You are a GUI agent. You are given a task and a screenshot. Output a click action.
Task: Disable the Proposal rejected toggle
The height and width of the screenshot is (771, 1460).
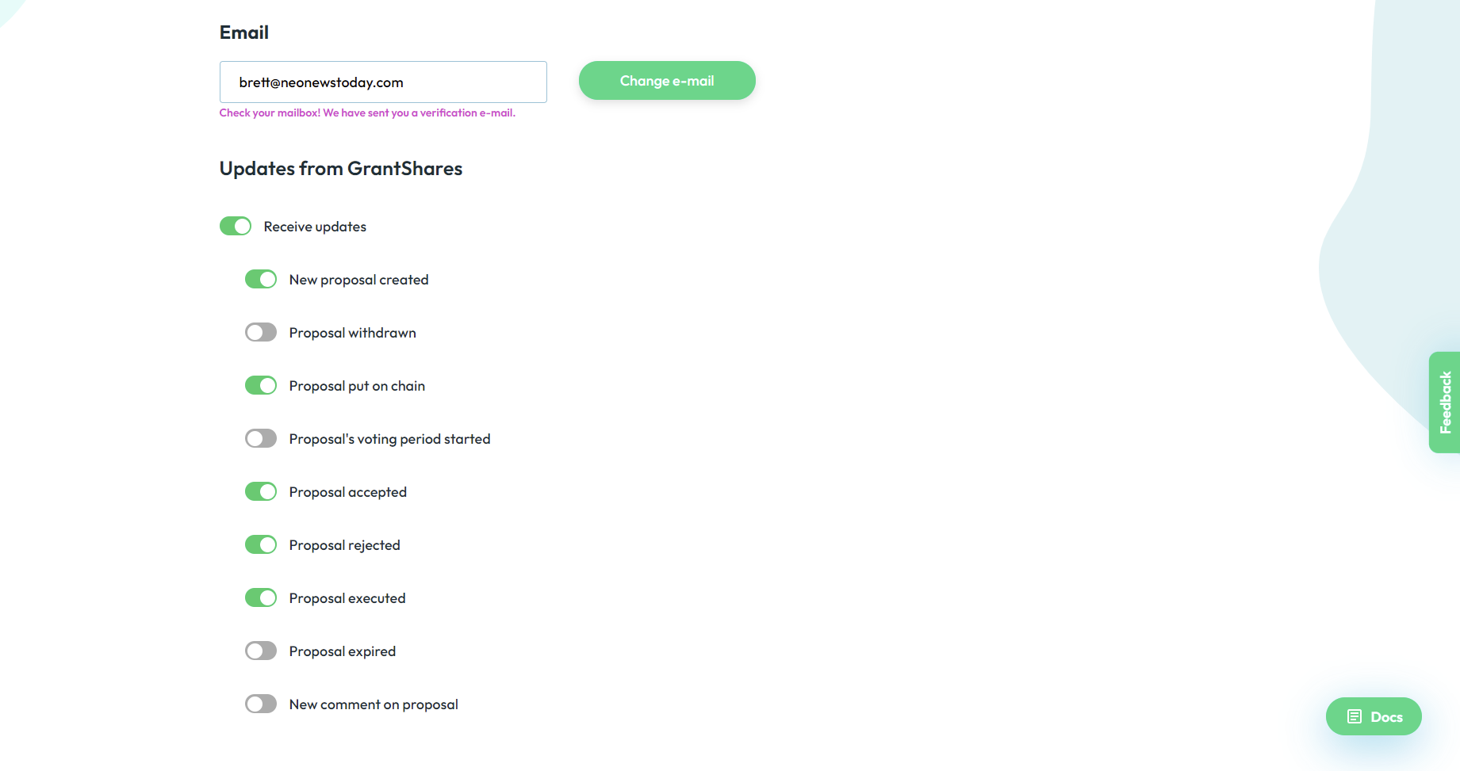261,545
